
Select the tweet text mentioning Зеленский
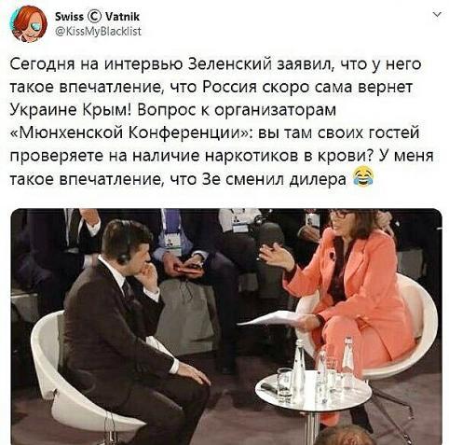(222, 121)
